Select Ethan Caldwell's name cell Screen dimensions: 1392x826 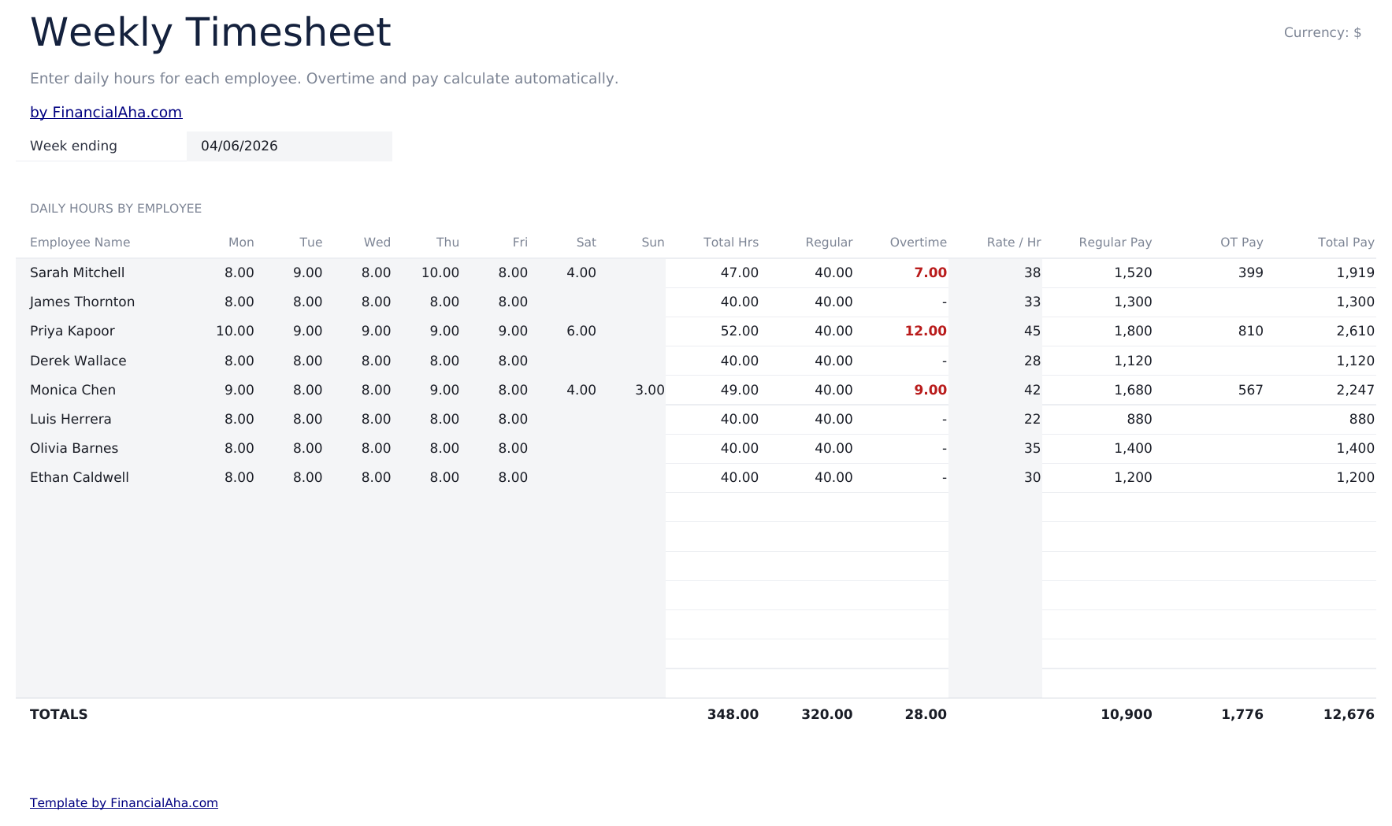80,477
